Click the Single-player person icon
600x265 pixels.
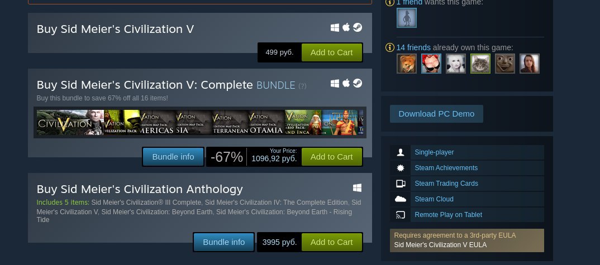400,152
